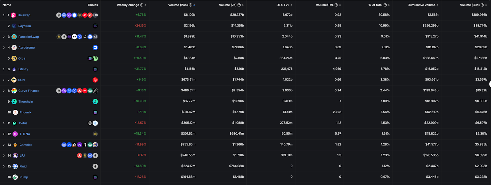Expand the Camelot protocol row
This screenshot has width=491, height=185.
[4, 145]
